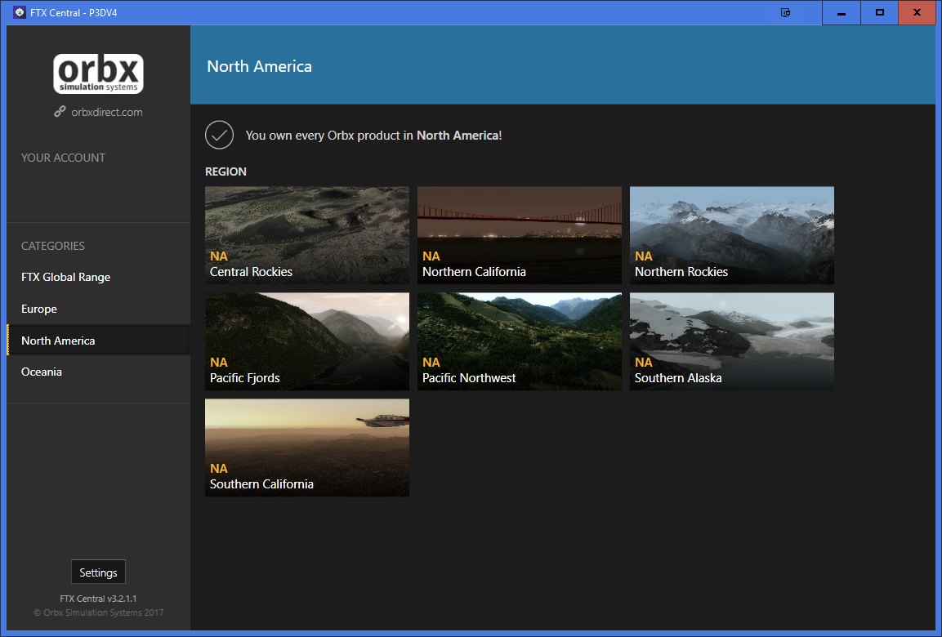Open the Central Rockies region tile
The image size is (942, 637).
click(307, 234)
